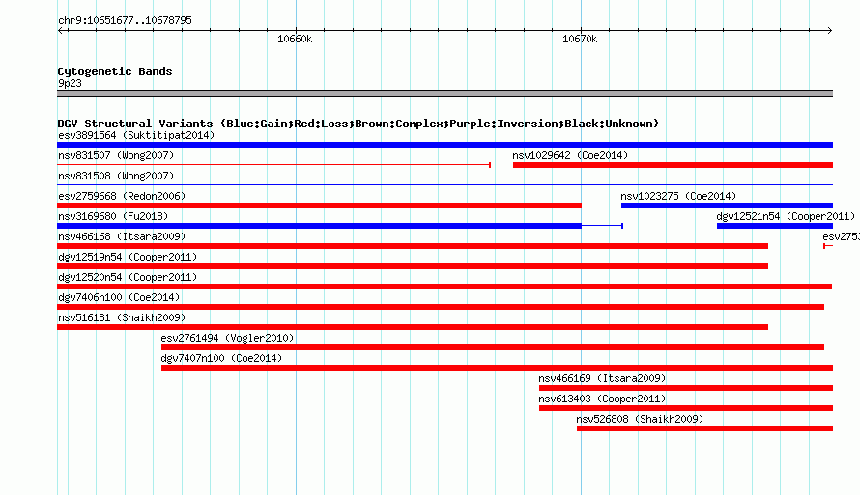Open dgv7407n100 (Coe2014) variant label
The height and width of the screenshot is (495, 860).
point(221,358)
